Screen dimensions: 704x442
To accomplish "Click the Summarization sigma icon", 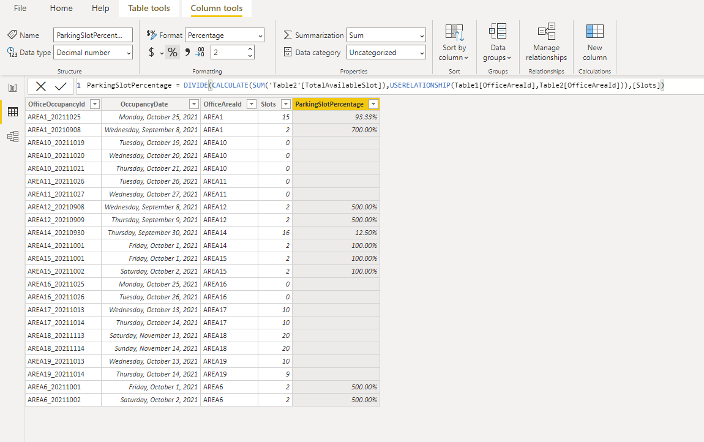I will tap(287, 35).
